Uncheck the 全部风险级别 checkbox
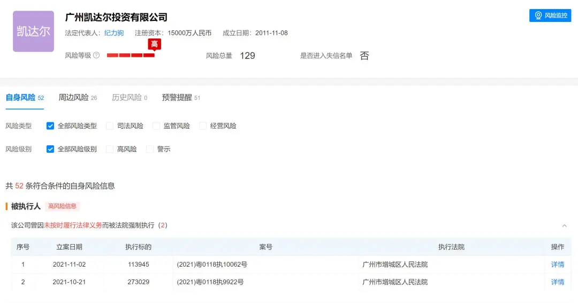The height and width of the screenshot is (303, 578). (x=50, y=149)
